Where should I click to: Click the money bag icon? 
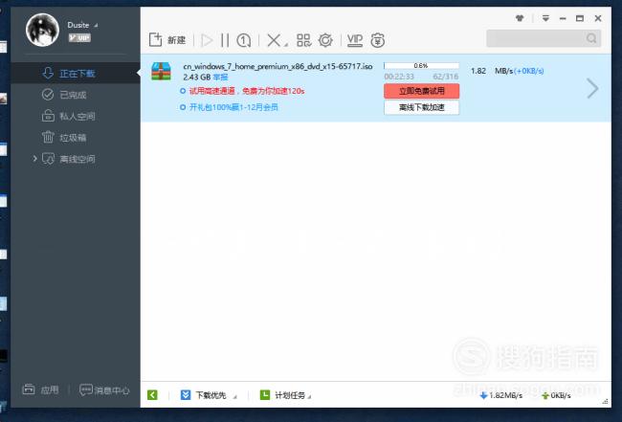coord(377,40)
